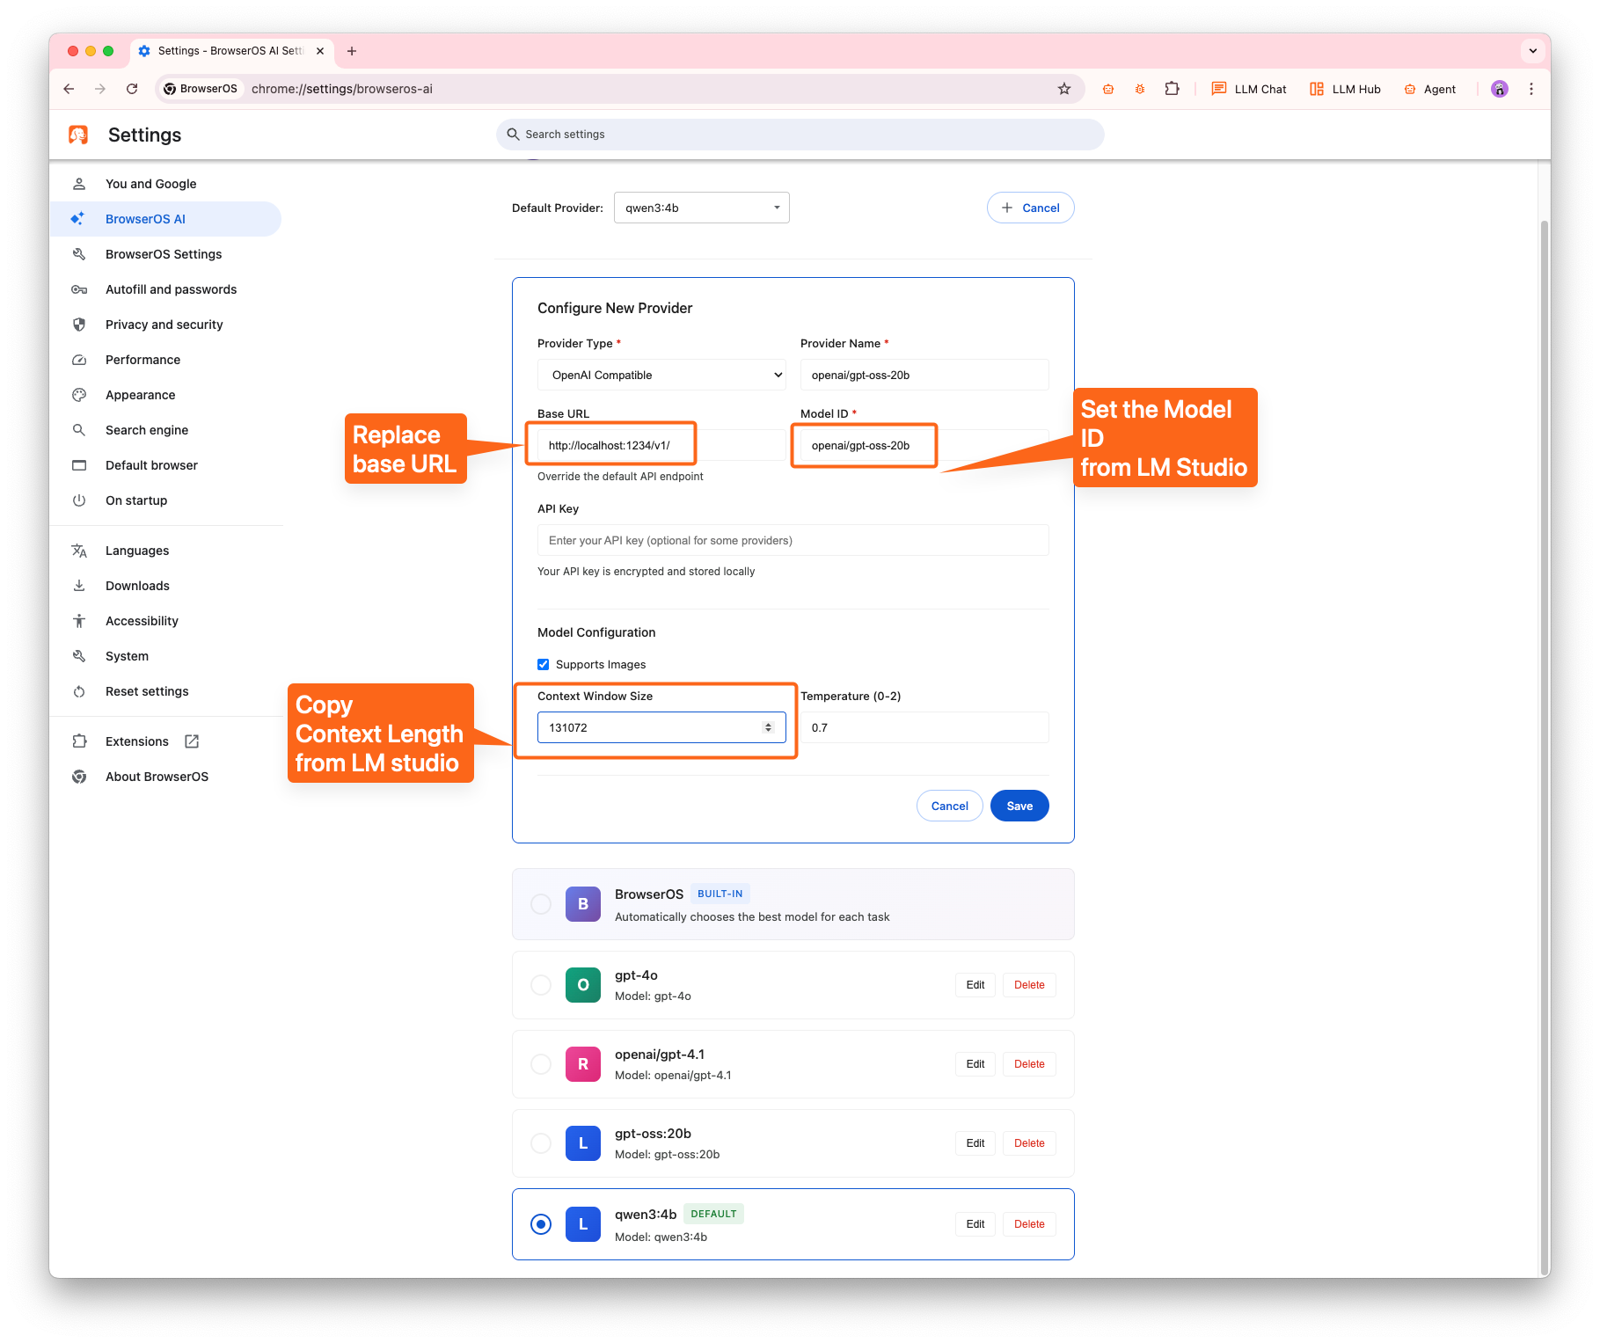1600x1343 pixels.
Task: Open the Provider Type dropdown
Action: (661, 375)
